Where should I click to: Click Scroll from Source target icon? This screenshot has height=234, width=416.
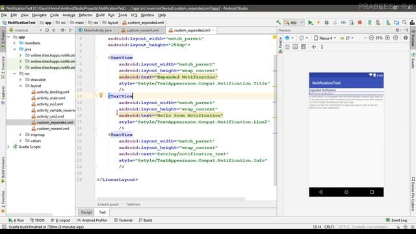47,31
